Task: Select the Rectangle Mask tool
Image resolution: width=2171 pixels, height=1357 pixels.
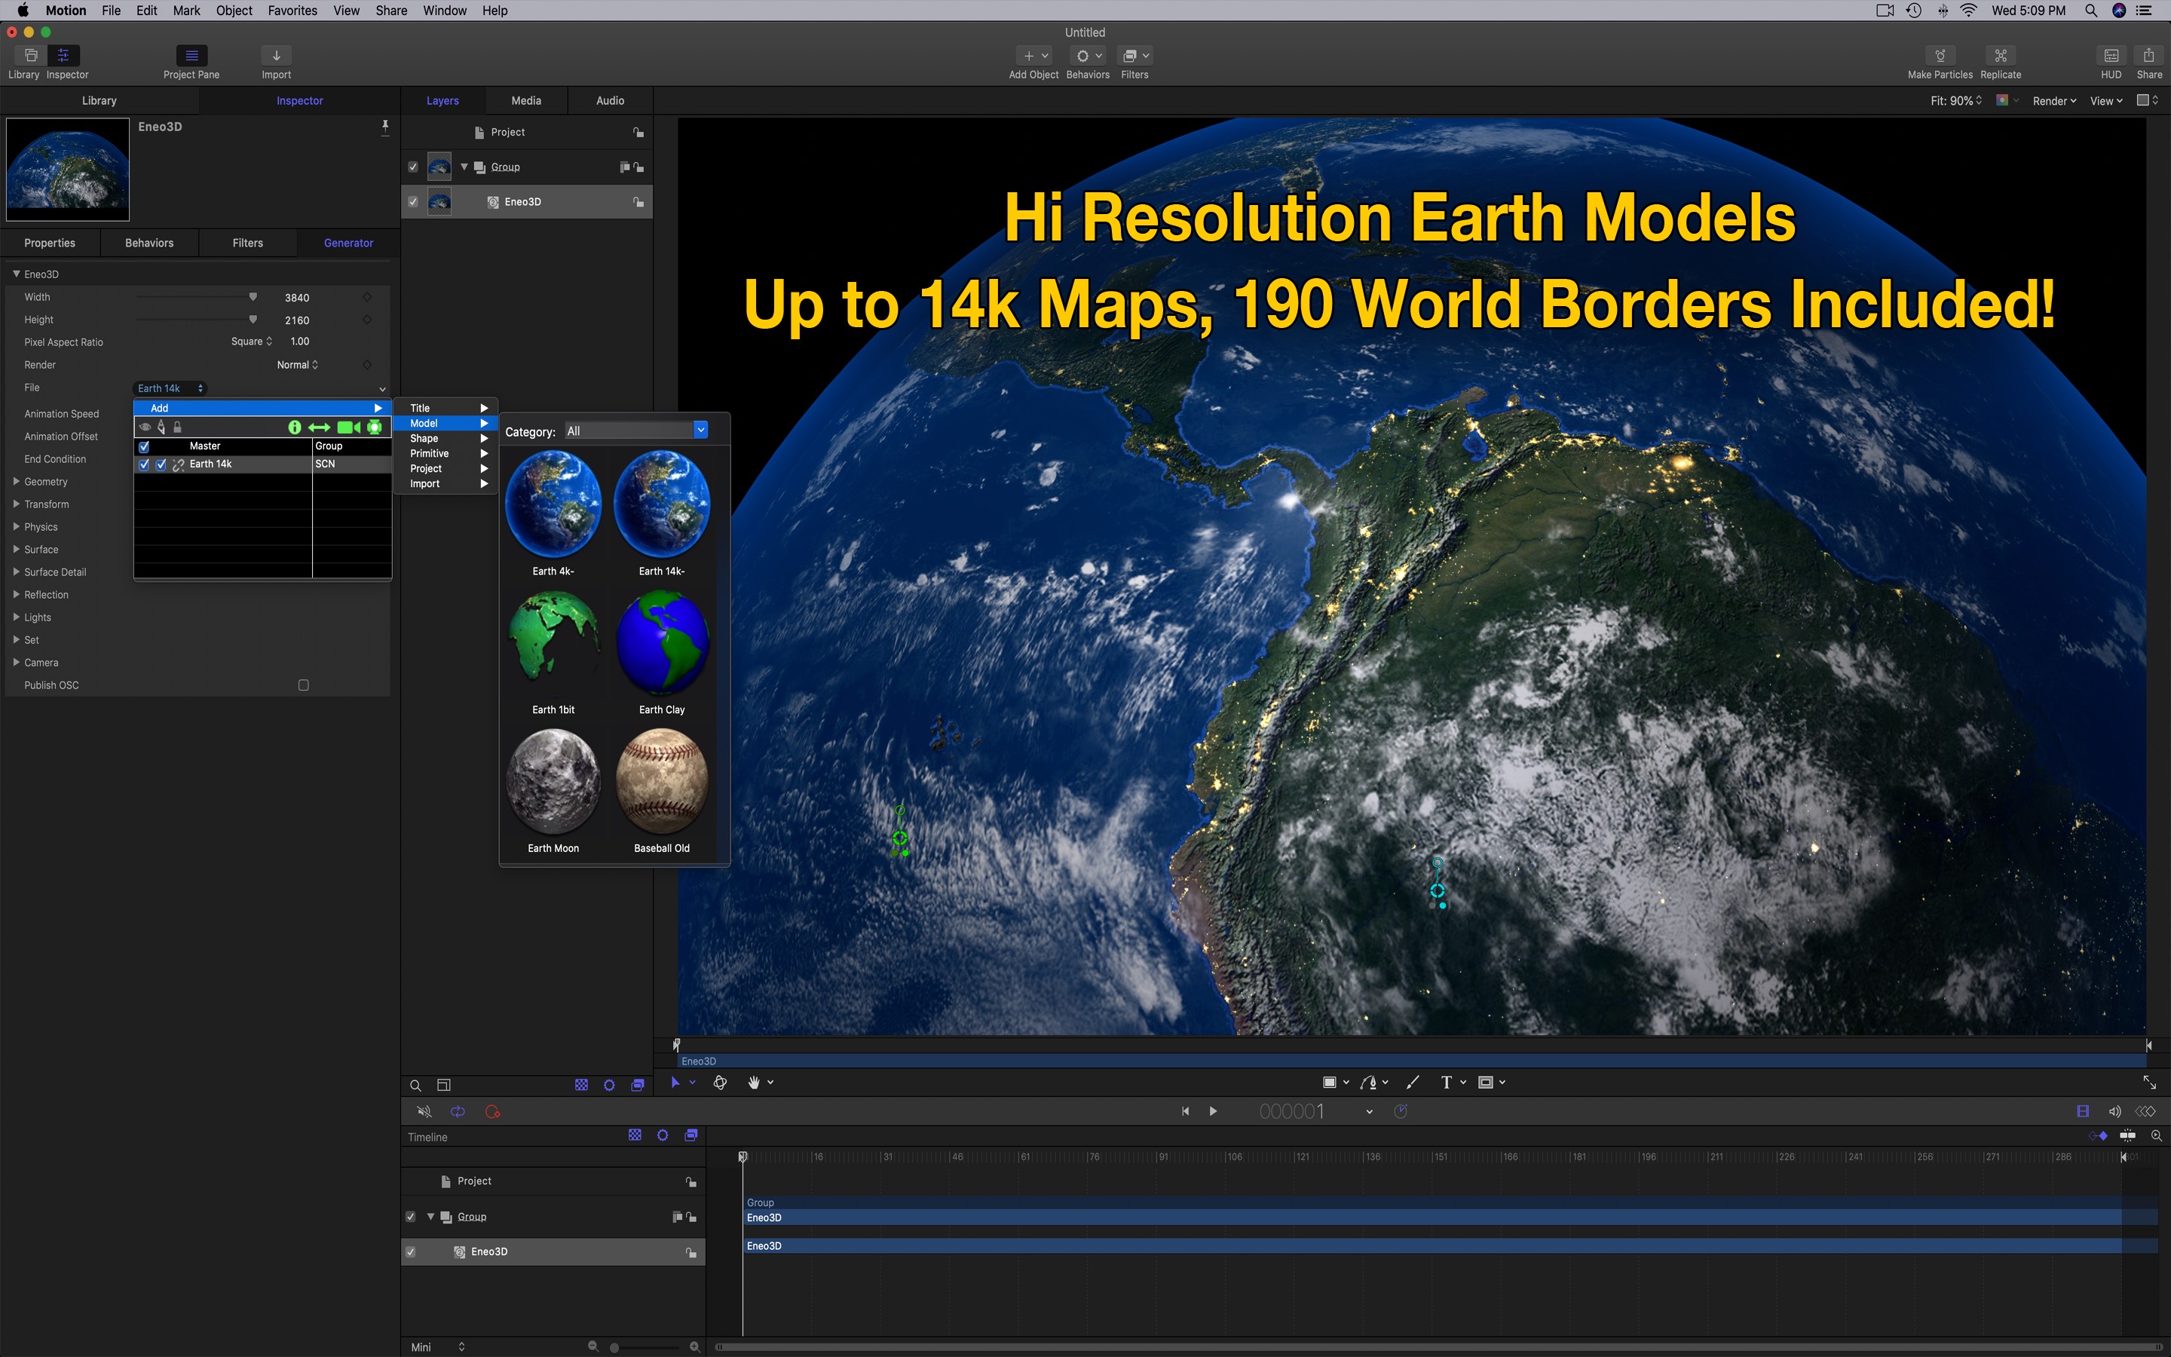Action: tap(1486, 1083)
